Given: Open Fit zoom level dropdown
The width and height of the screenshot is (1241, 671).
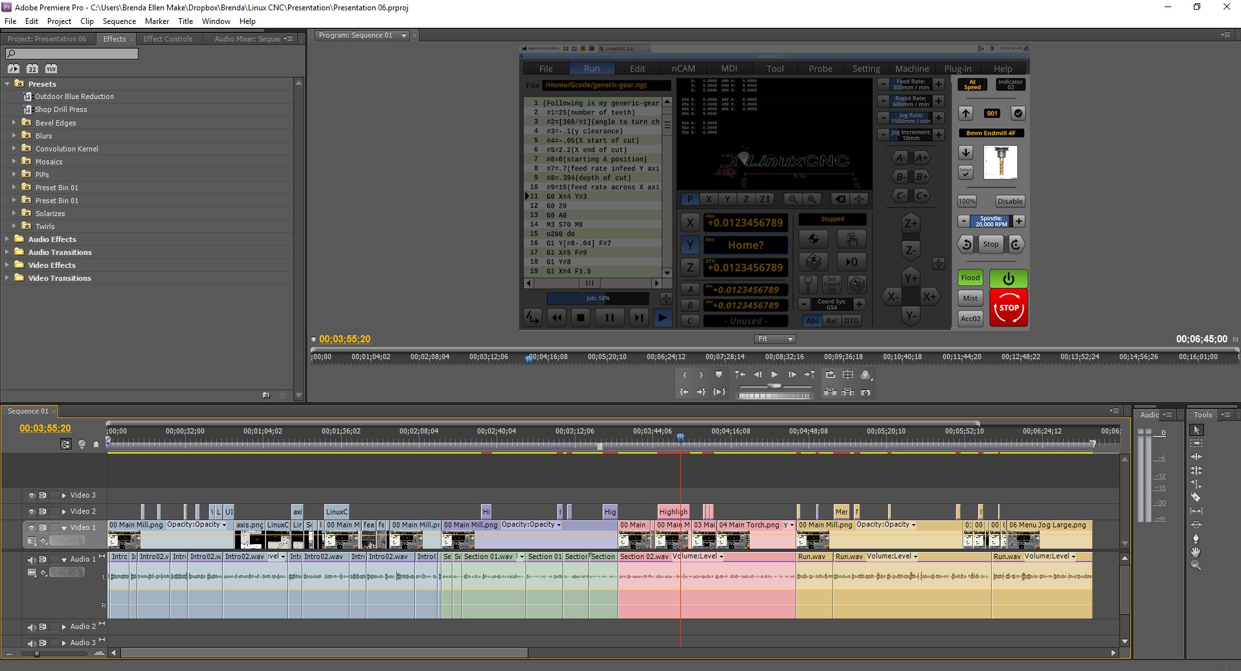Looking at the screenshot, I should (x=776, y=339).
